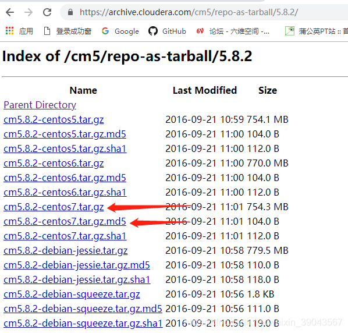Open the Parent Directory link

tap(40, 105)
